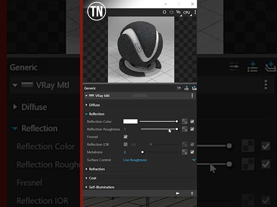
Task: Click the Surface Control chevron arrow
Action: 194,160
